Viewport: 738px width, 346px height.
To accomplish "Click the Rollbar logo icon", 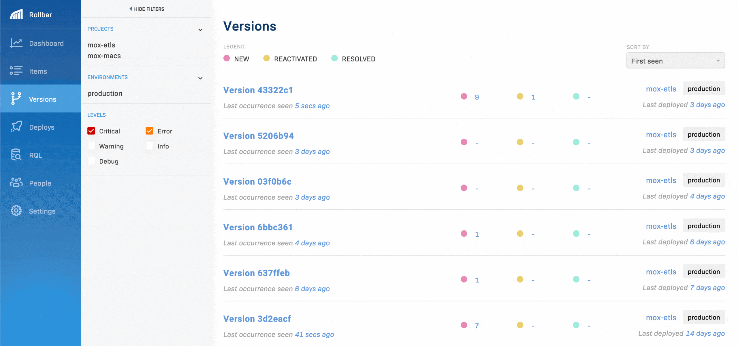I will 16,14.
